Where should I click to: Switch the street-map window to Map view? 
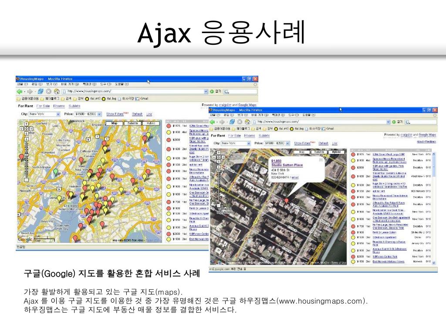click(x=115, y=123)
